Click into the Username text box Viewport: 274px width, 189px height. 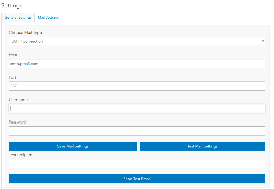137,109
